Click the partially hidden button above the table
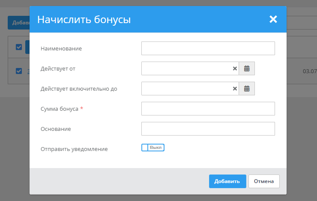 tap(18, 23)
